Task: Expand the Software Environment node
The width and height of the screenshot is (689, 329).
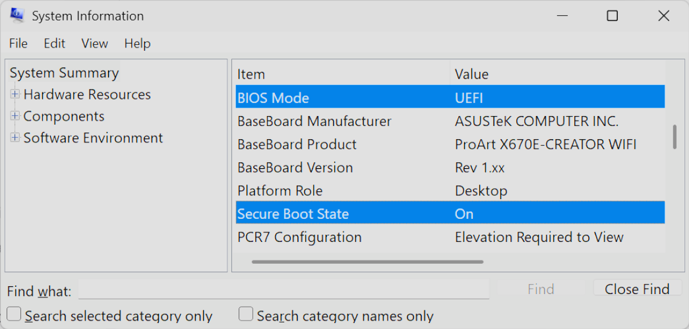Action: 15,138
